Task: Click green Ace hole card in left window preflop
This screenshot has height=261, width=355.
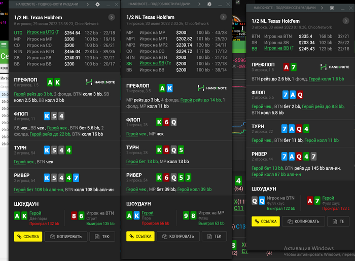Action: point(50,82)
